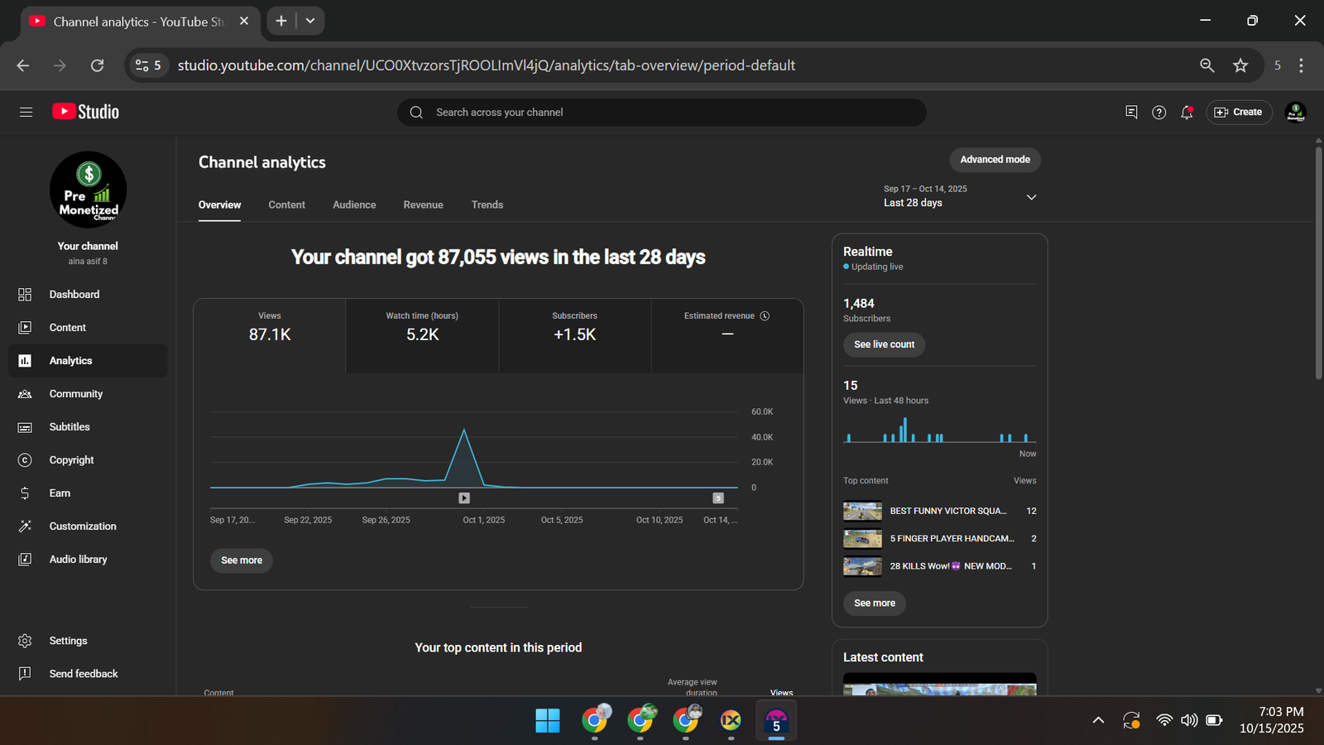Screen dimensions: 1324x745
Task: Open the hamburger navigation menu
Action: pos(26,112)
